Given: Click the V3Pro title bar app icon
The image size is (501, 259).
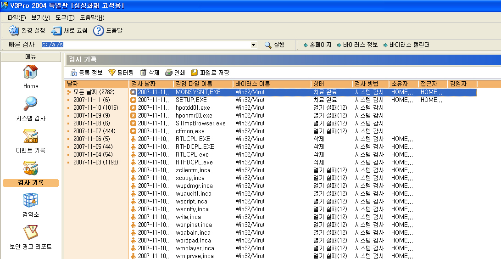Looking at the screenshot, I should pos(5,5).
